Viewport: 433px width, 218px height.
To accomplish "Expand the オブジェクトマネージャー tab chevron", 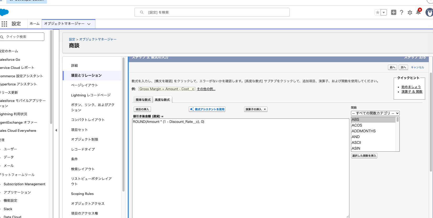I will pos(89,24).
